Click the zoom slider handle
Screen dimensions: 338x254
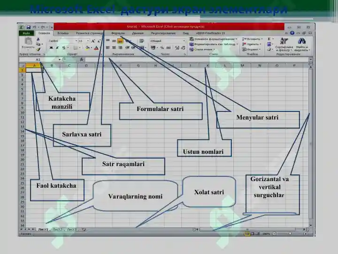(290, 234)
